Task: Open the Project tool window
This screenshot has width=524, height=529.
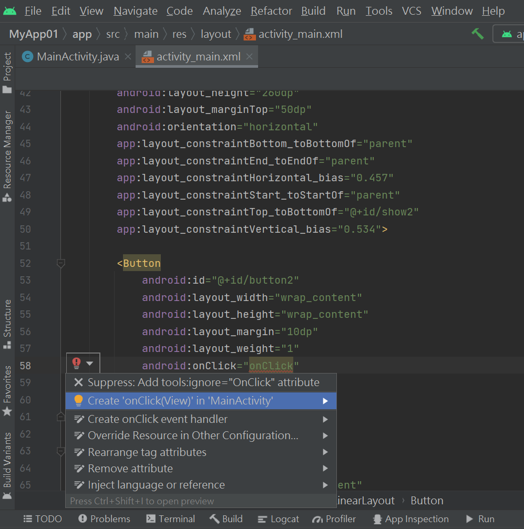Action: point(7,72)
